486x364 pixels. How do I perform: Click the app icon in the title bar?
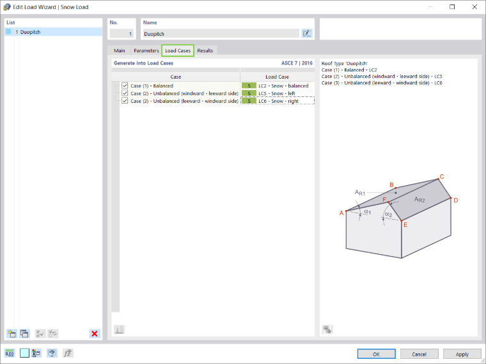7,7
